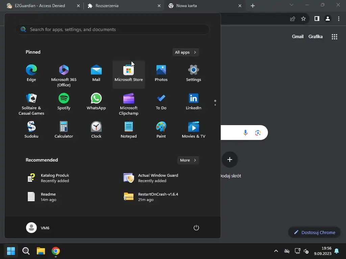Start voice search with microphone
Viewport: 346px width, 259px height.
(245, 133)
